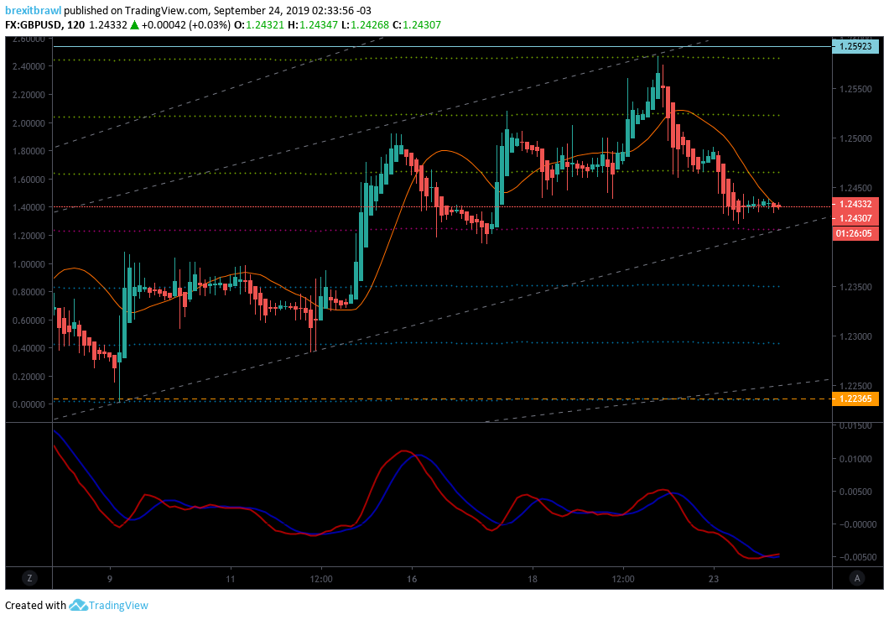The width and height of the screenshot is (889, 620).
Task: Click the 1.25000 price axis value
Action: [x=855, y=138]
